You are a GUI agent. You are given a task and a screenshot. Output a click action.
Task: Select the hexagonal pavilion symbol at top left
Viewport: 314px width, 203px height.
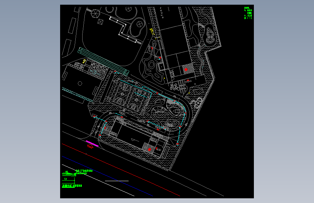(95, 14)
